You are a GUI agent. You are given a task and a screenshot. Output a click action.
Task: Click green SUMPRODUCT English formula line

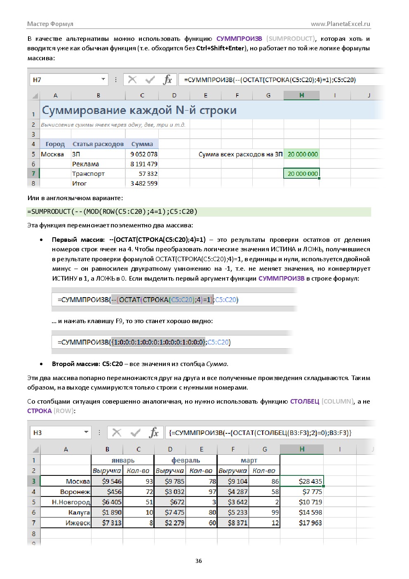pos(199,211)
